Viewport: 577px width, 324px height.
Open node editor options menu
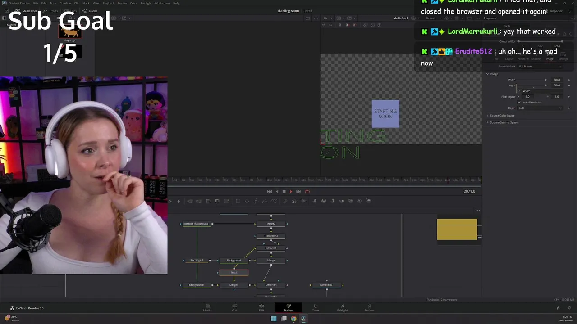478,210
